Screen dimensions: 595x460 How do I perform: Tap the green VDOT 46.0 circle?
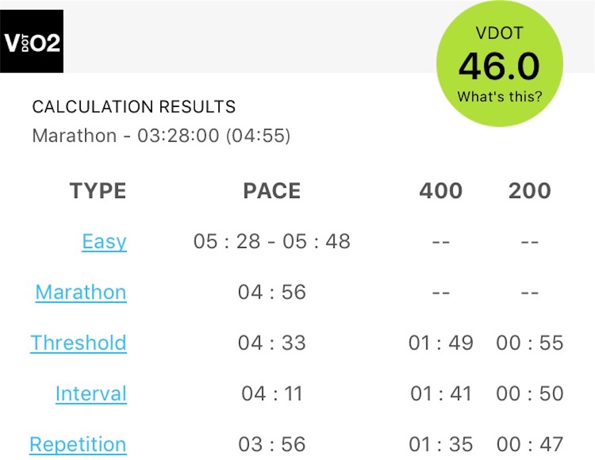(x=499, y=63)
